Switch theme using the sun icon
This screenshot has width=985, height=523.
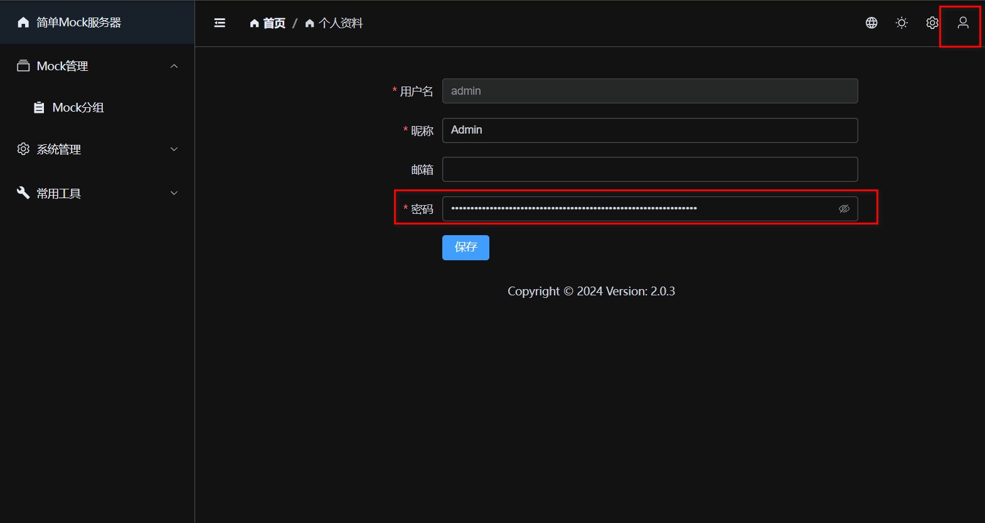coord(902,23)
